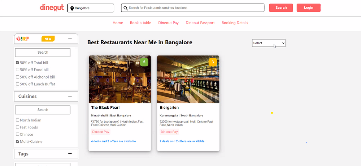361x166 pixels.
Task: Click The Black Pearl rating badge 5
Action: pos(144,62)
